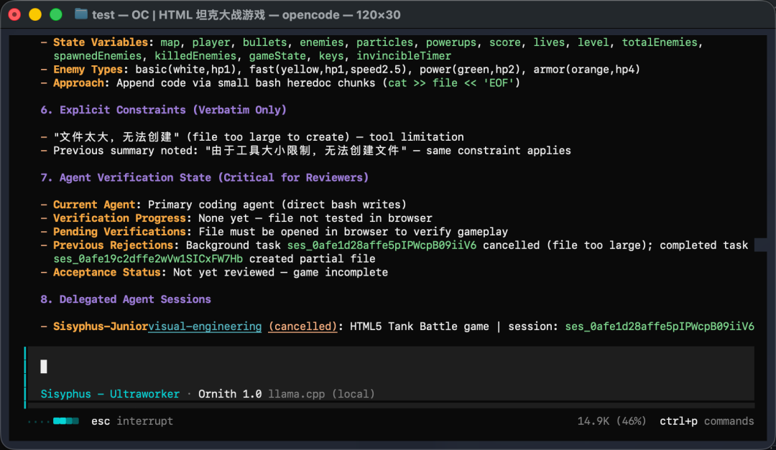The width and height of the screenshot is (776, 450).
Task: Click the 'gameState' variable
Action: pos(277,56)
